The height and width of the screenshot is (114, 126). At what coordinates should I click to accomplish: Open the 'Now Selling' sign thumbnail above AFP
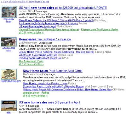9,106
